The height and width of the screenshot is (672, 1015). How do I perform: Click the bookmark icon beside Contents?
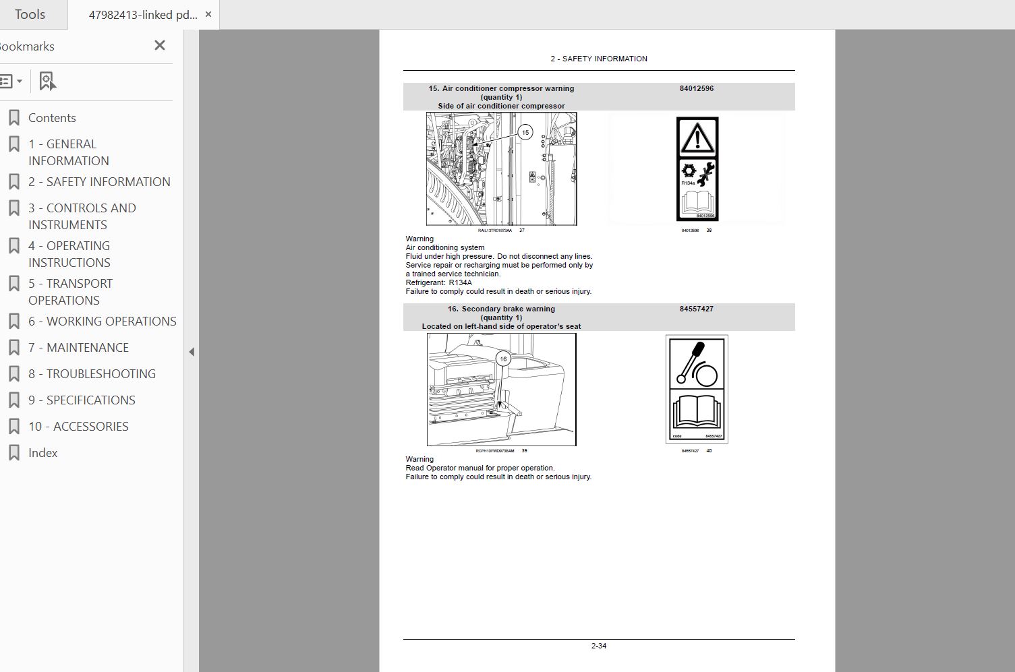coord(14,118)
